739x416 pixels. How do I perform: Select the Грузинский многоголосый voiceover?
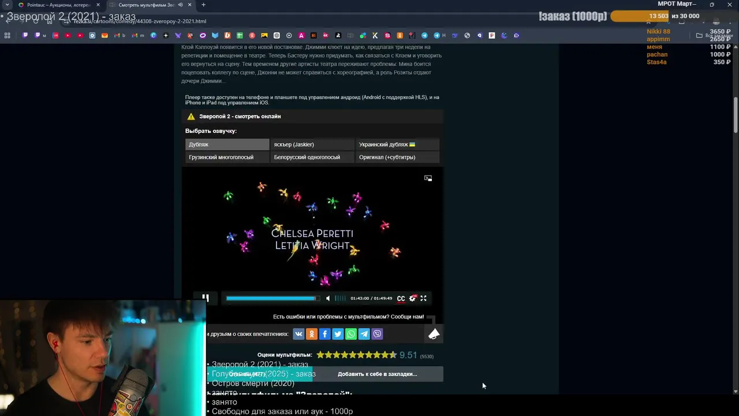pyautogui.click(x=227, y=157)
